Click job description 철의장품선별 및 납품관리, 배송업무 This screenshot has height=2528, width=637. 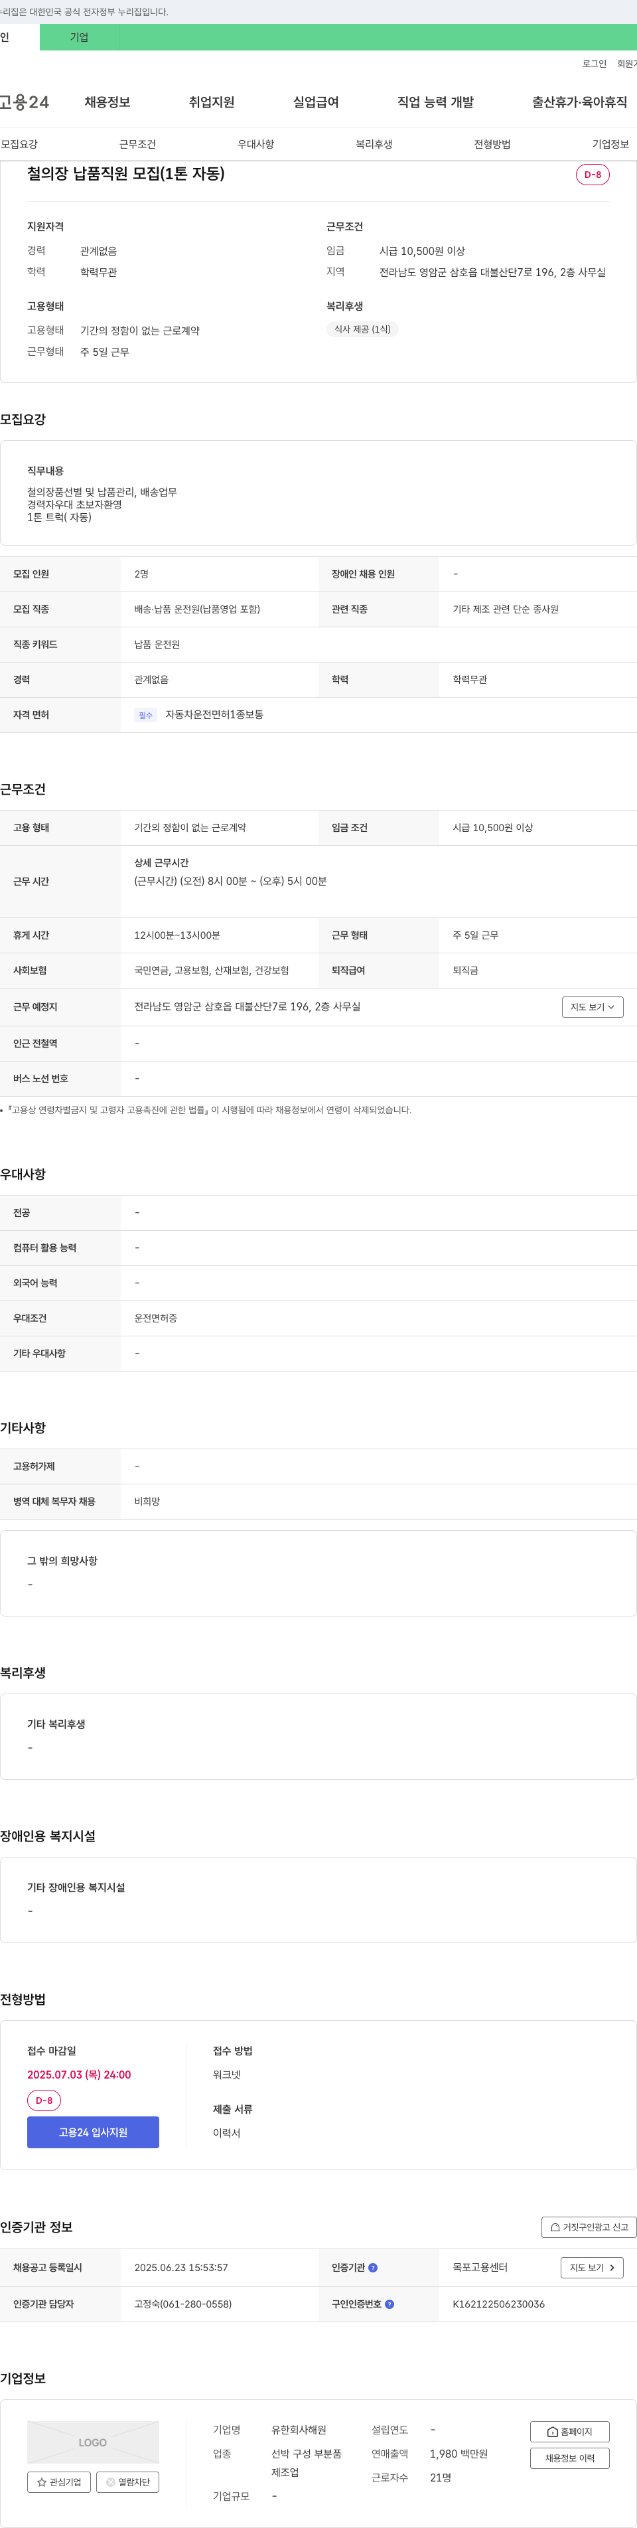click(102, 492)
